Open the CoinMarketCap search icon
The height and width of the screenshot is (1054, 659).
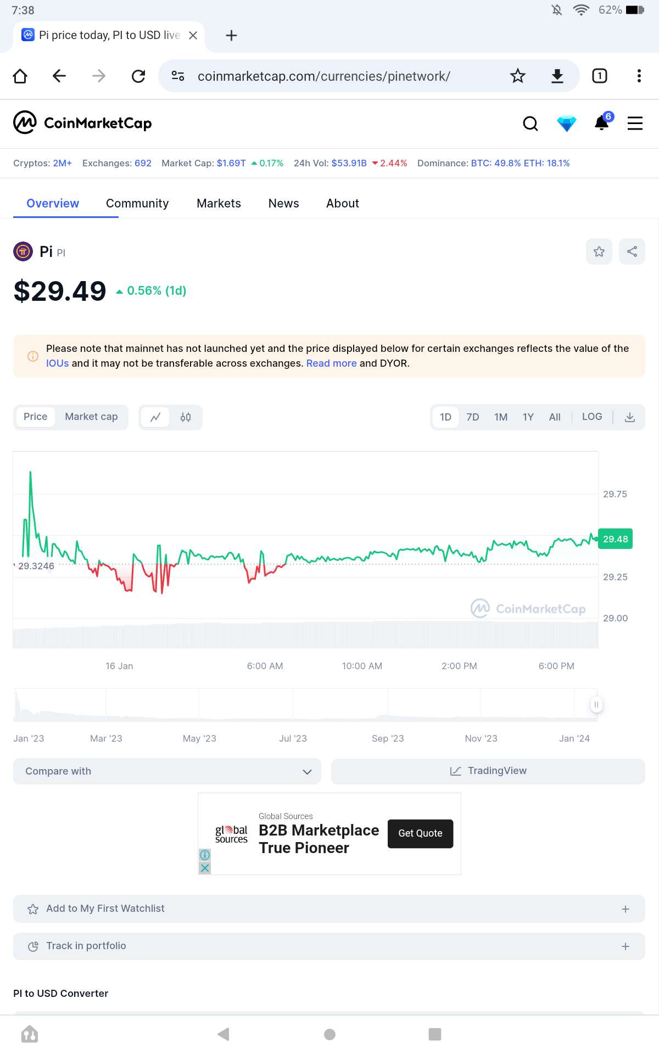point(530,124)
